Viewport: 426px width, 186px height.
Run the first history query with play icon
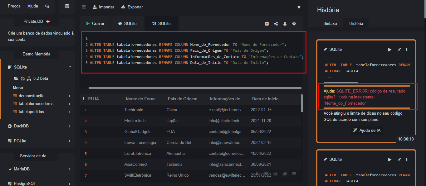(389, 50)
